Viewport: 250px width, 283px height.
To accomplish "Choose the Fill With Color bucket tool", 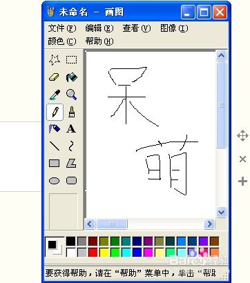I will (x=71, y=77).
